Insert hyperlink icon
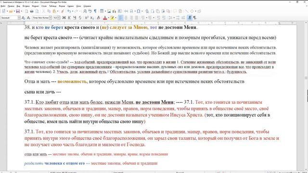 (147, 11)
